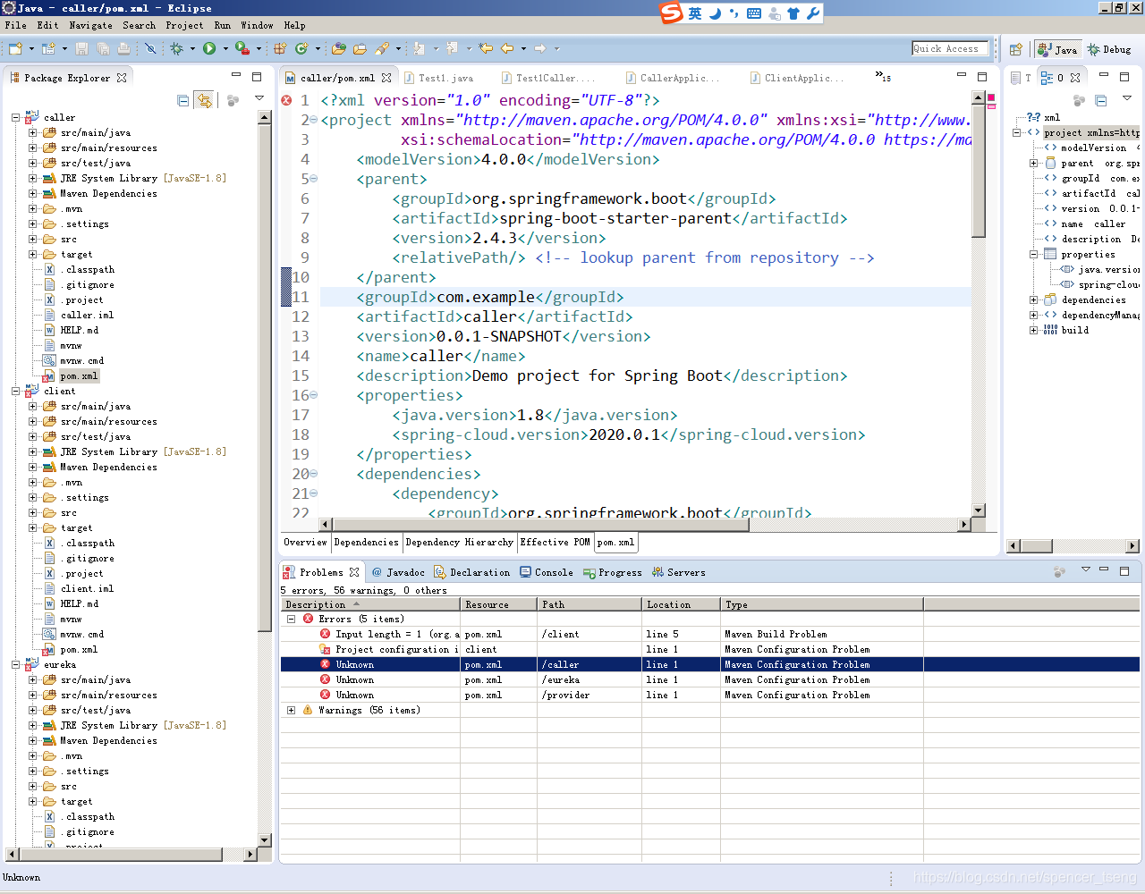1145x894 pixels.
Task: Click the Debug bug icon in toolbar
Action: pos(177,48)
